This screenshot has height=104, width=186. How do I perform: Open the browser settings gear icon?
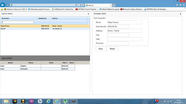pos(184,5)
